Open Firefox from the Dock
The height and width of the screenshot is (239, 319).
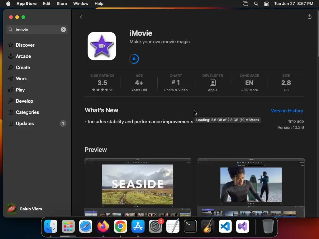tap(103, 226)
